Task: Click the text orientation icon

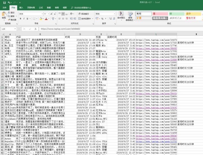Action: [x=71, y=14]
